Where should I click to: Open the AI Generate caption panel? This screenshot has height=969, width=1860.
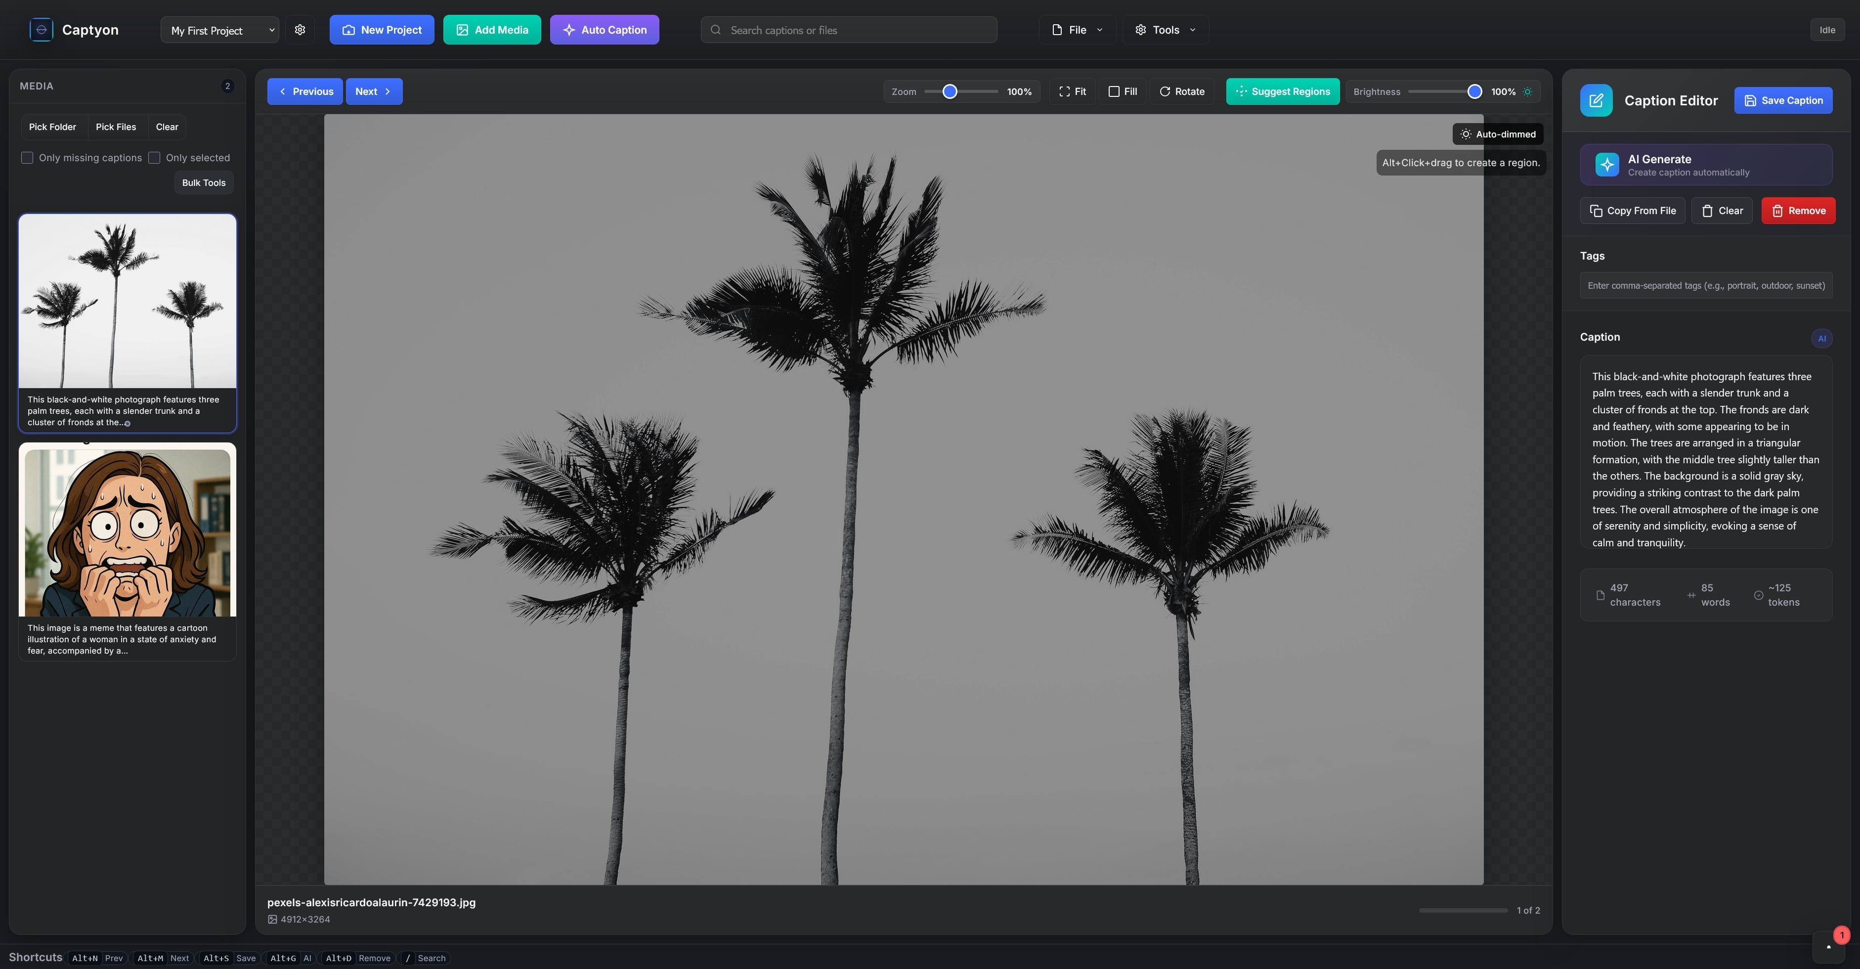tap(1705, 164)
